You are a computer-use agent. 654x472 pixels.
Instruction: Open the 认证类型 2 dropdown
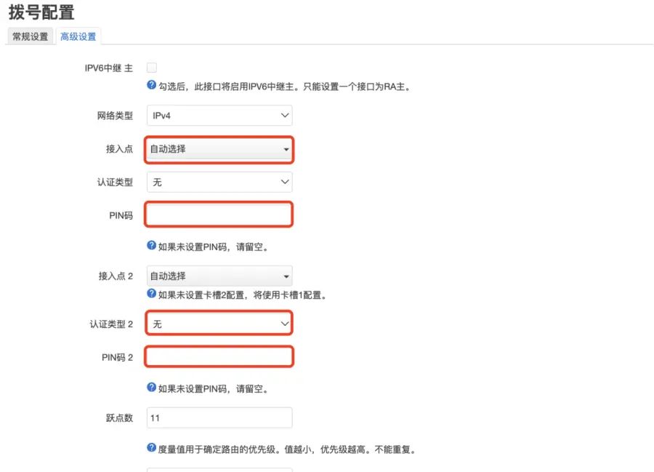(219, 323)
